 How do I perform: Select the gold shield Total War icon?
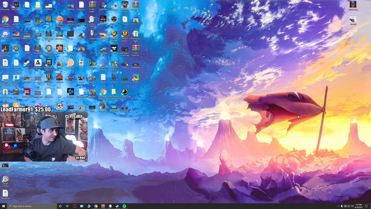click(49, 79)
